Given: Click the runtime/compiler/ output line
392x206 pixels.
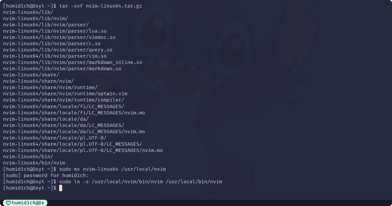Looking at the screenshot, I should (63, 100).
